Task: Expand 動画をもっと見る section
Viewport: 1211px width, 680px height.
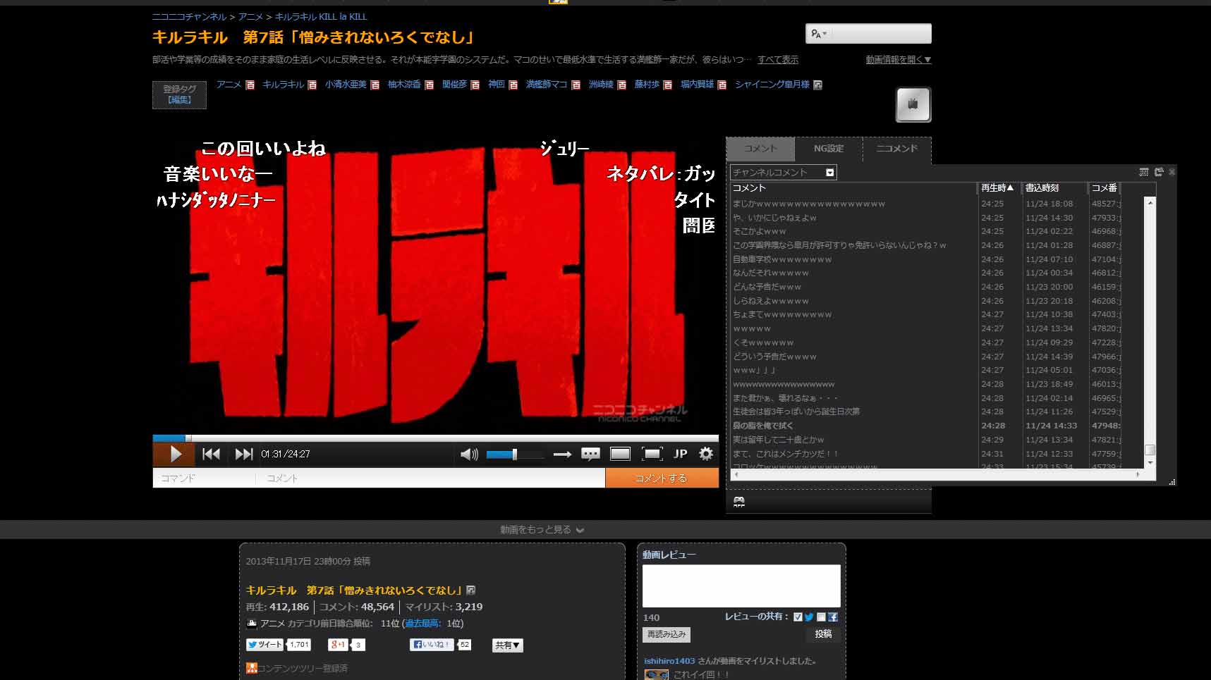Action: tap(542, 530)
